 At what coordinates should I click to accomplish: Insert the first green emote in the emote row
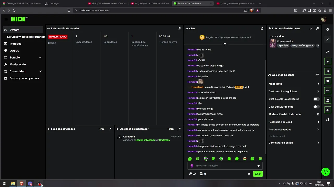click(x=190, y=159)
